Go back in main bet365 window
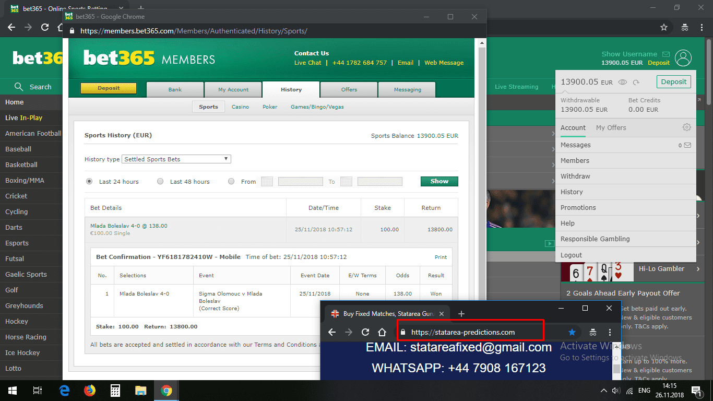This screenshot has width=713, height=401. [11, 27]
